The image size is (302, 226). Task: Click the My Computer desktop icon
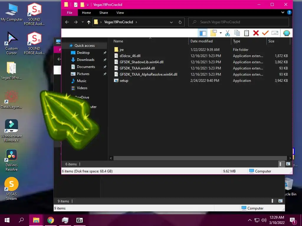click(12, 12)
